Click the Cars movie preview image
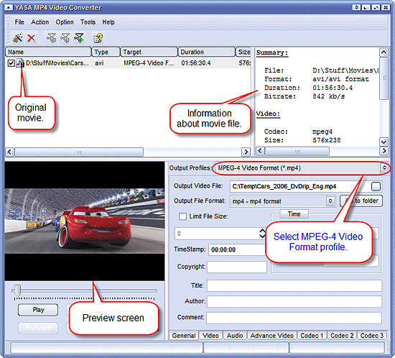 pyautogui.click(x=85, y=221)
